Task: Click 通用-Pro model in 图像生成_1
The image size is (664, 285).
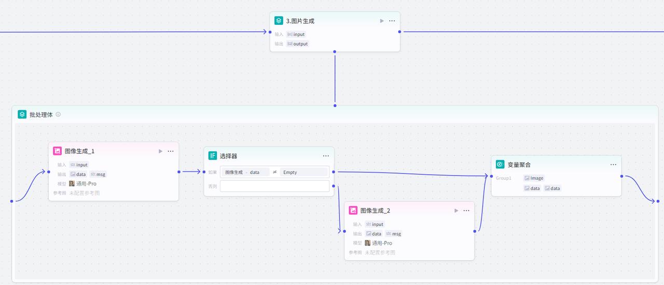Action: [x=83, y=183]
